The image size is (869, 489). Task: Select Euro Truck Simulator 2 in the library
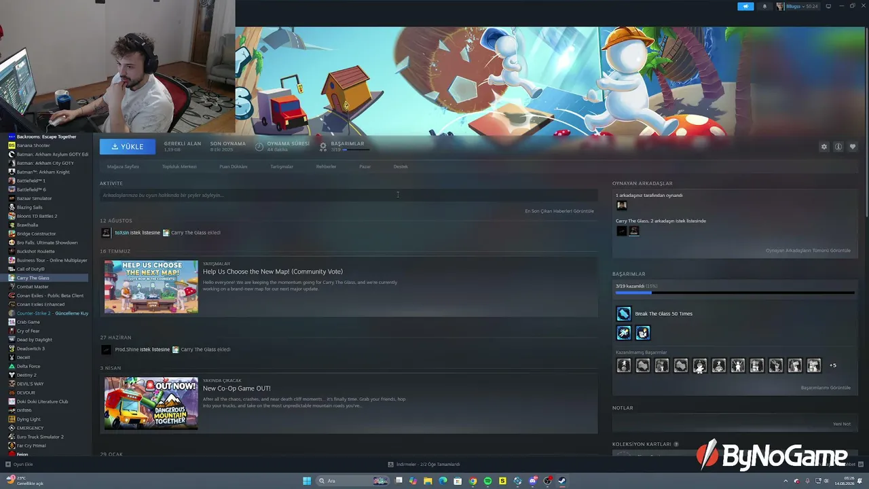[x=40, y=437]
